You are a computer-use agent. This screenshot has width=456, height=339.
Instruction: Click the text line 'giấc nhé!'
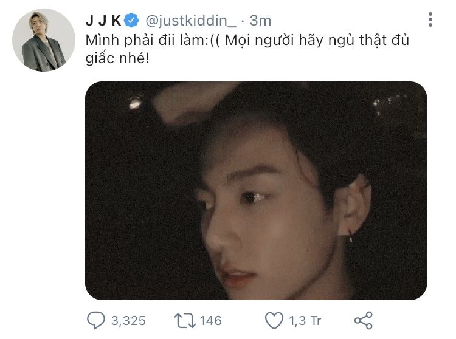point(117,58)
